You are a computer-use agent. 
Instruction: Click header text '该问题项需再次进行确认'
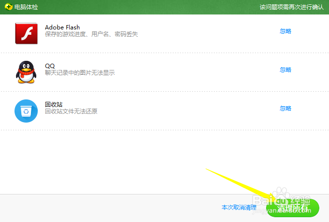coord(292,7)
